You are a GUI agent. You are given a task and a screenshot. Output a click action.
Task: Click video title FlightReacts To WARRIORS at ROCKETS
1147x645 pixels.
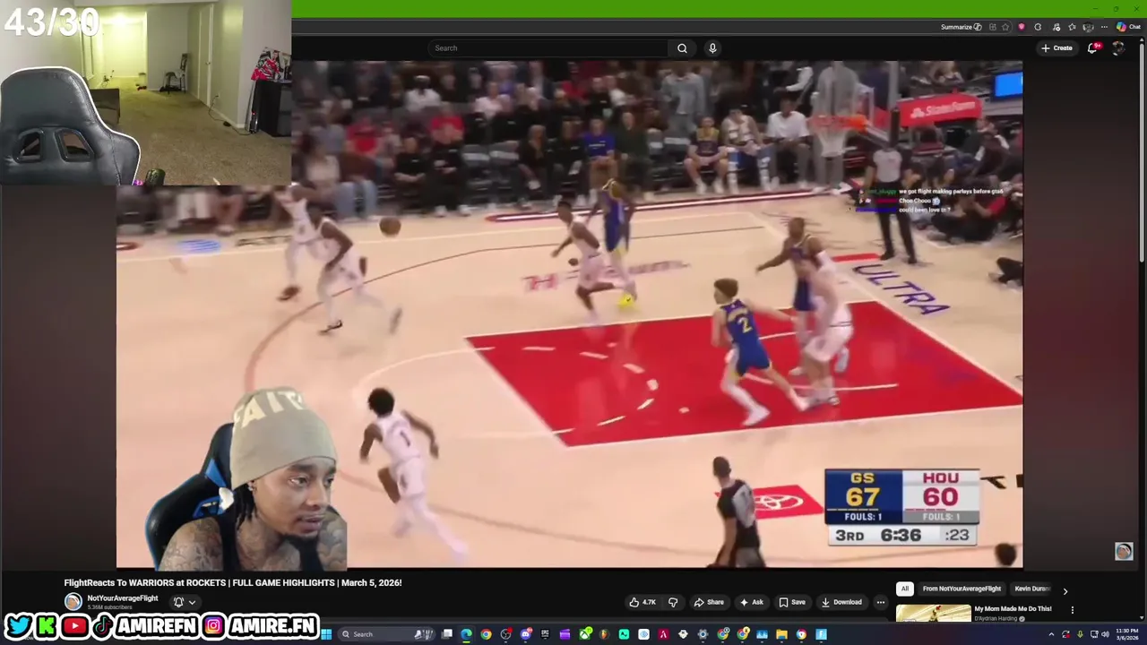(x=233, y=582)
